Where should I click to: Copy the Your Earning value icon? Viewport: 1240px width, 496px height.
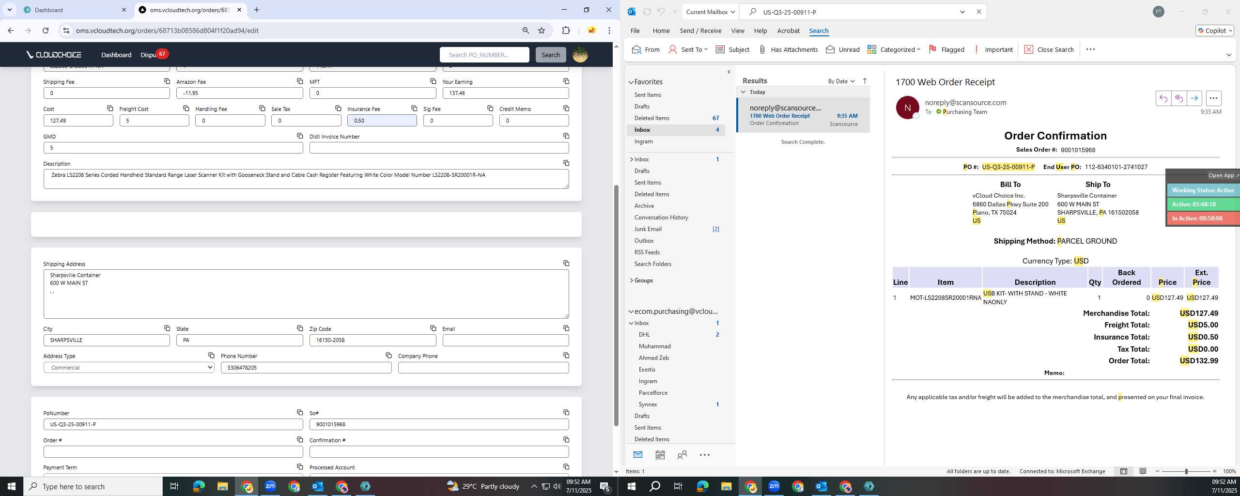(x=566, y=81)
